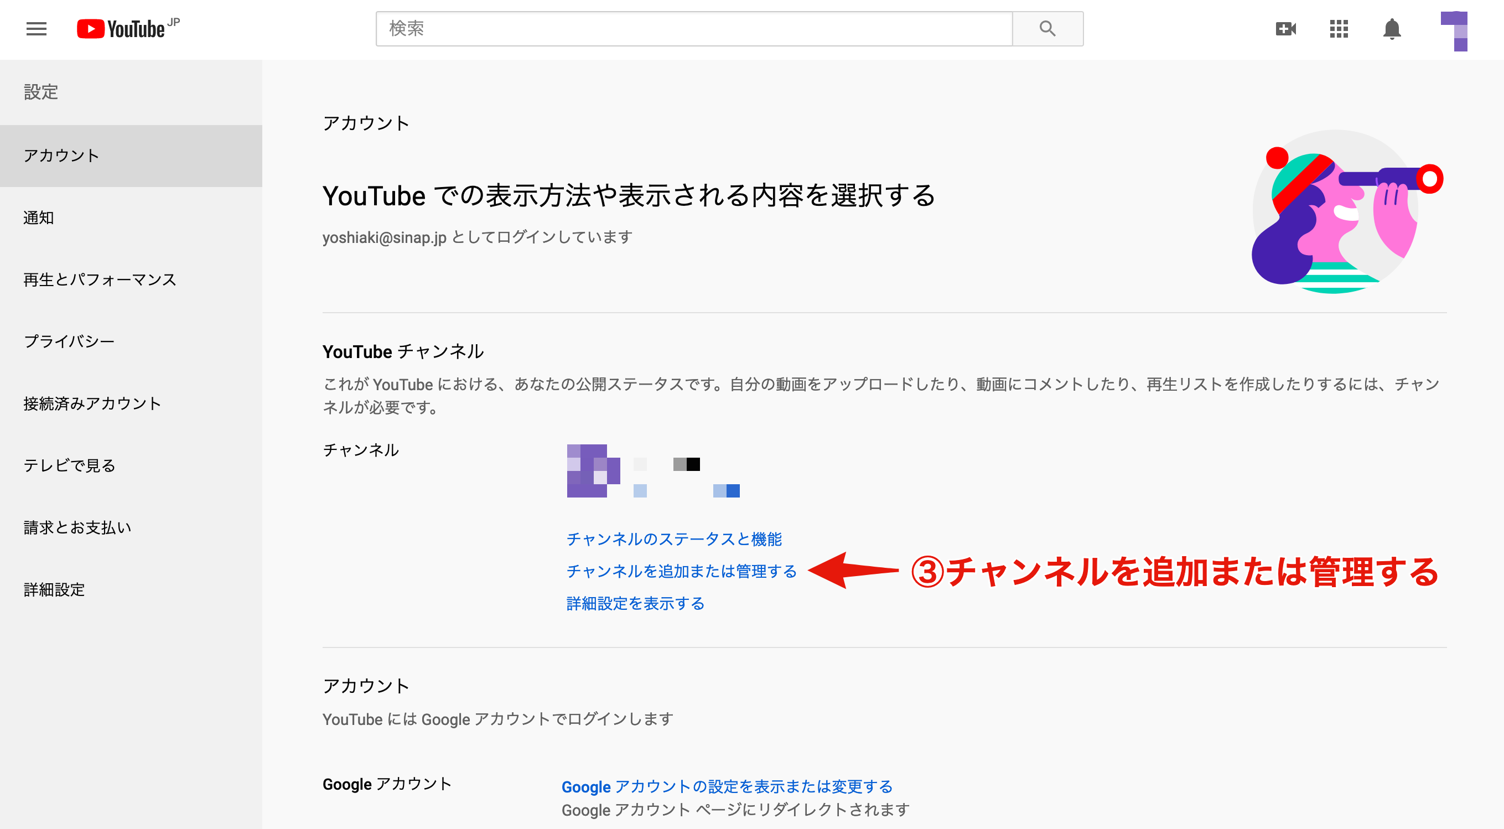Open 通知 settings
1504x829 pixels.
click(131, 217)
